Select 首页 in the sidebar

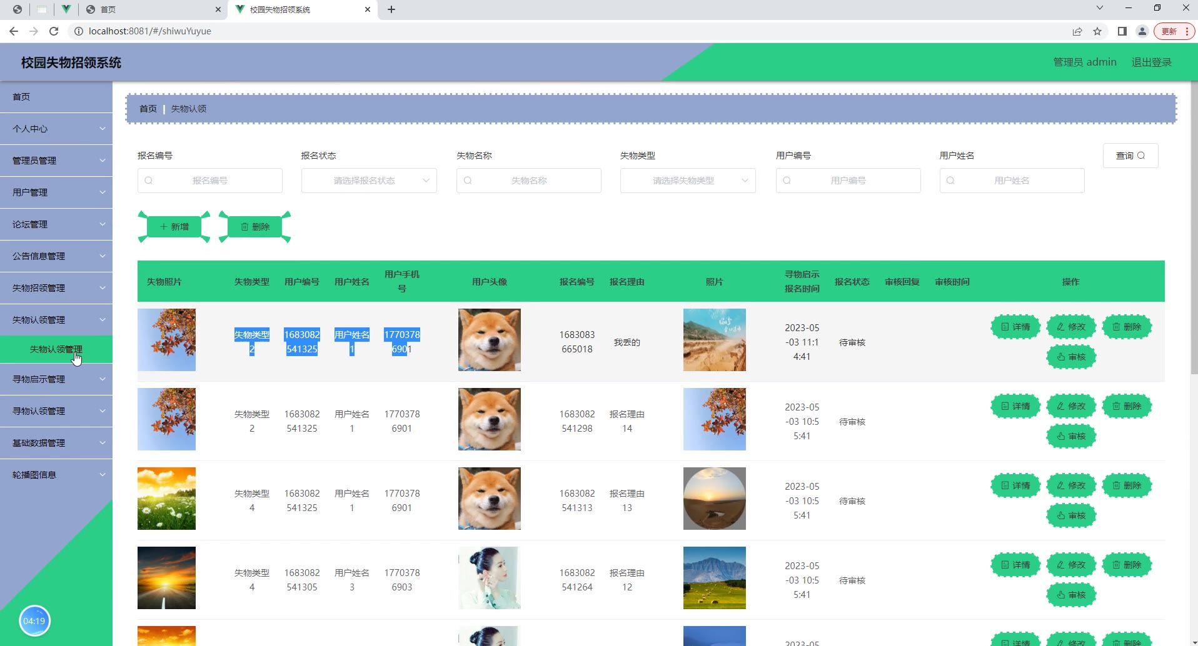(x=56, y=97)
